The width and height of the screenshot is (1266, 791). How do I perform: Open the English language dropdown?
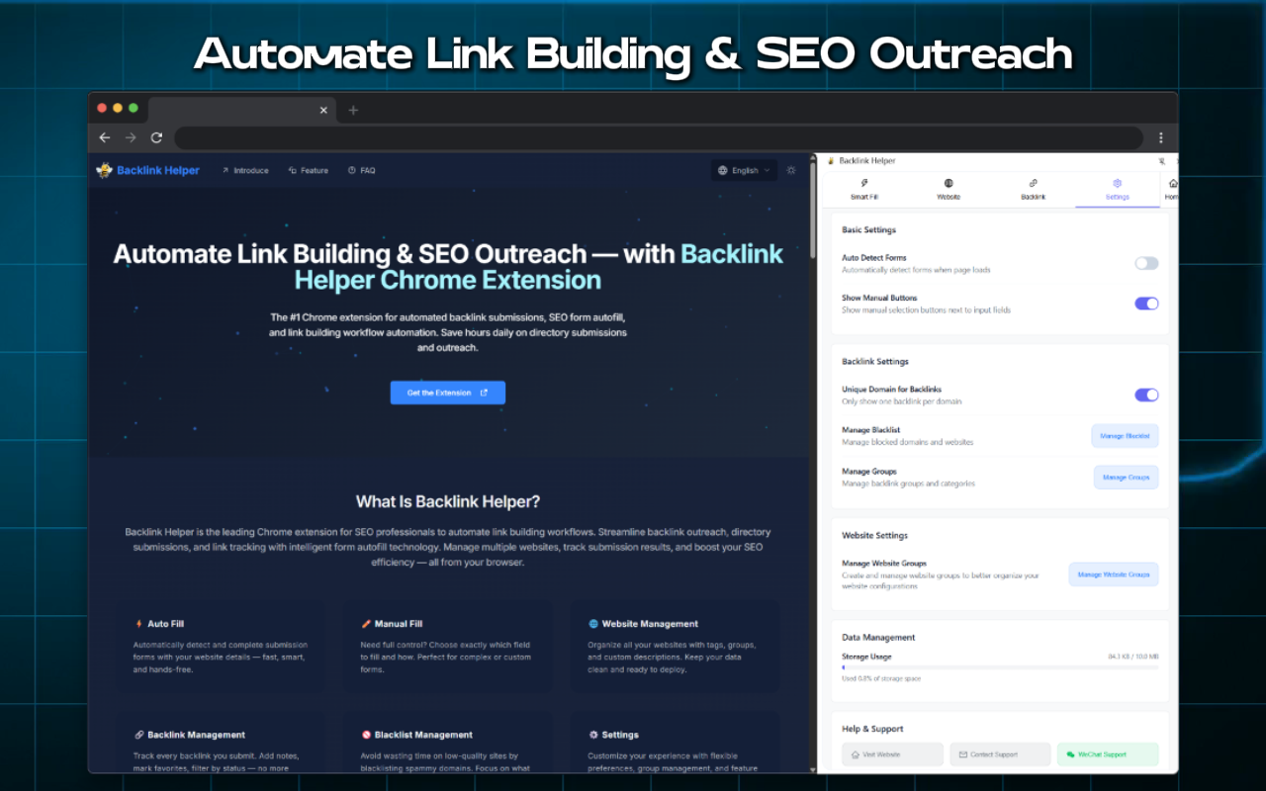[x=743, y=170]
